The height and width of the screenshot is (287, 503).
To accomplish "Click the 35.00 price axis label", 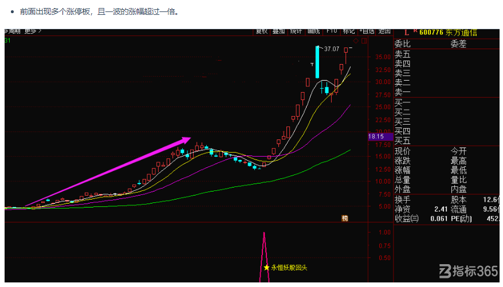I will [x=383, y=57].
